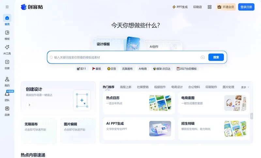Click the 免费体验 badge on 团队
This screenshot has height=158, width=261.
[10, 91]
